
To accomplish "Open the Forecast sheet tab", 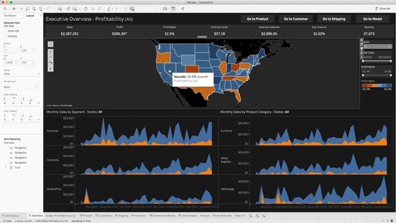I will coord(205,216).
